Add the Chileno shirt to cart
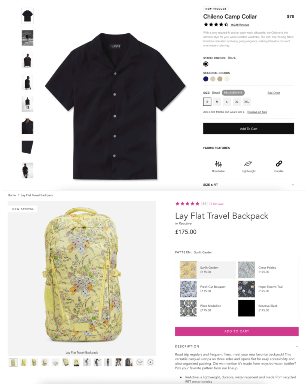 pos(248,129)
